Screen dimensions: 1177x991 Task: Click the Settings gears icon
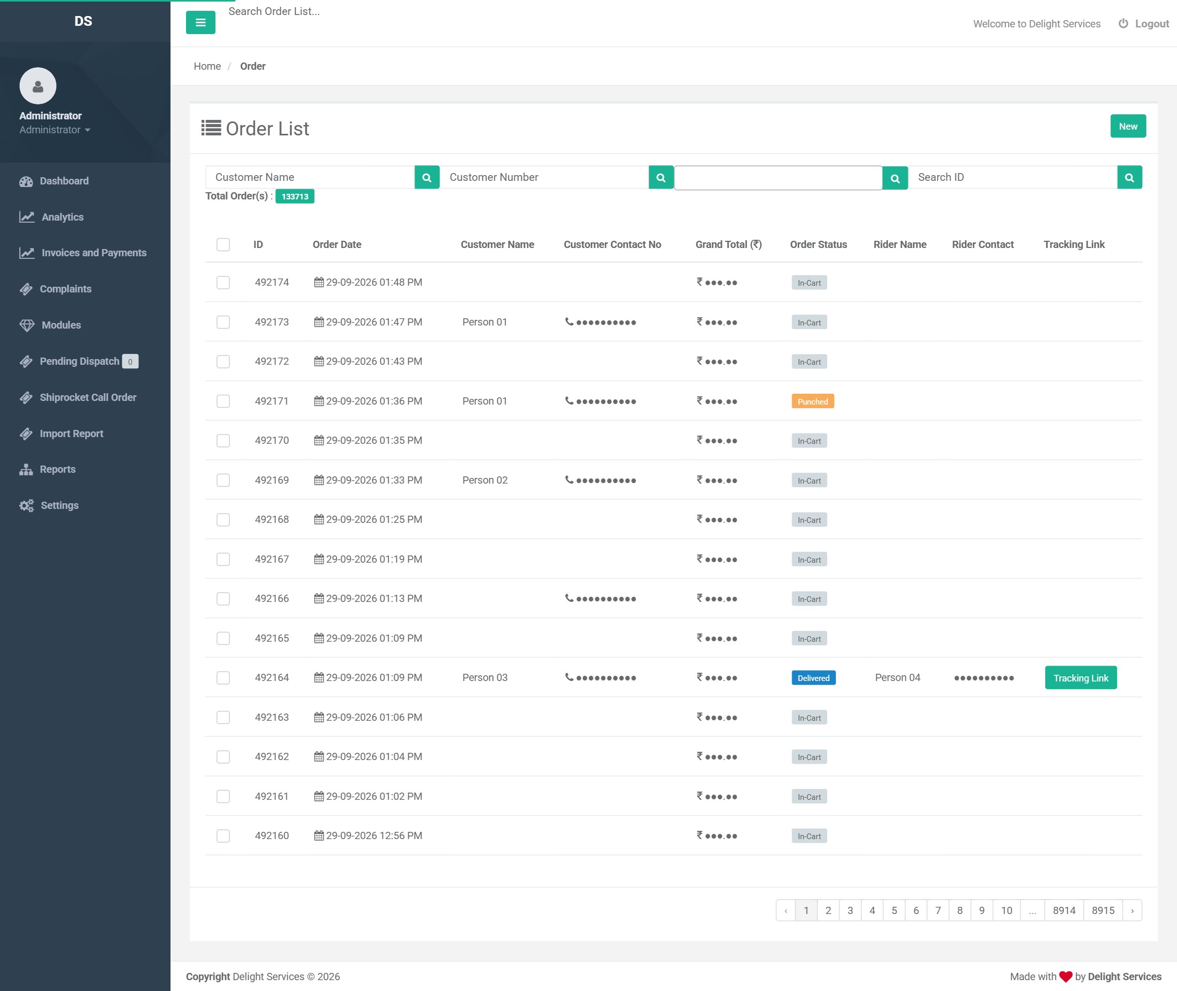click(x=26, y=506)
